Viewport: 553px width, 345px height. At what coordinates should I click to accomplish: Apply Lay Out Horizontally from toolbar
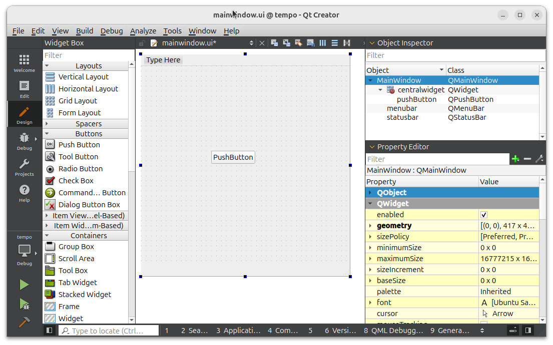pos(323,43)
